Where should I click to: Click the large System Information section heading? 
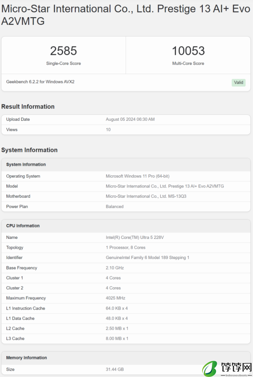point(29,150)
